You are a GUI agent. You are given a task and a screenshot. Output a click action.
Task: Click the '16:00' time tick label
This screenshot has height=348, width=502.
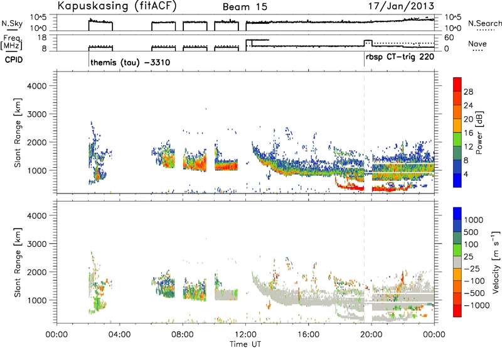[308, 335]
